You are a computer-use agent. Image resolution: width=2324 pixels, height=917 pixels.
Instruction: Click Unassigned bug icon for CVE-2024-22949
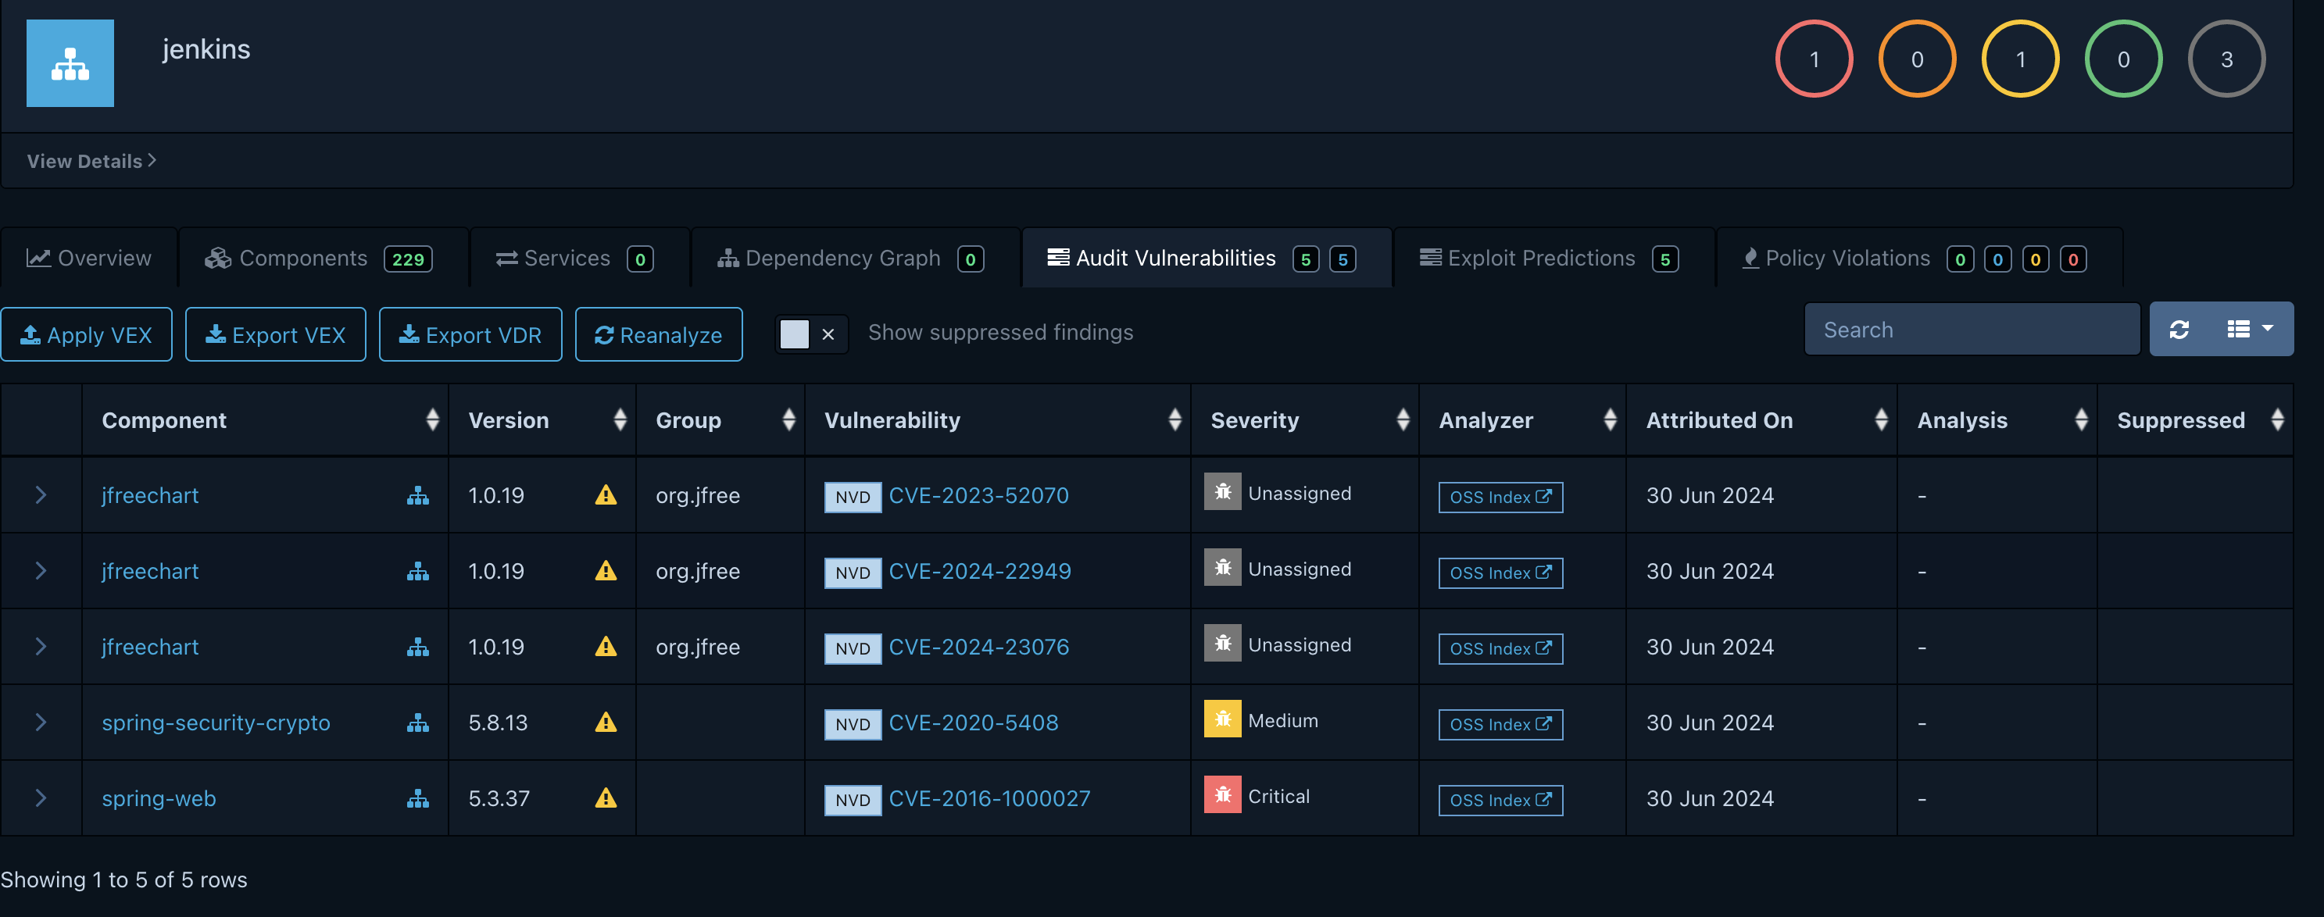1222,567
